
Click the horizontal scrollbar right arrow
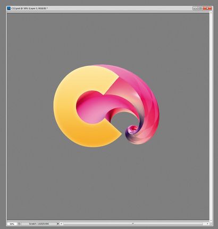[x=207, y=224]
